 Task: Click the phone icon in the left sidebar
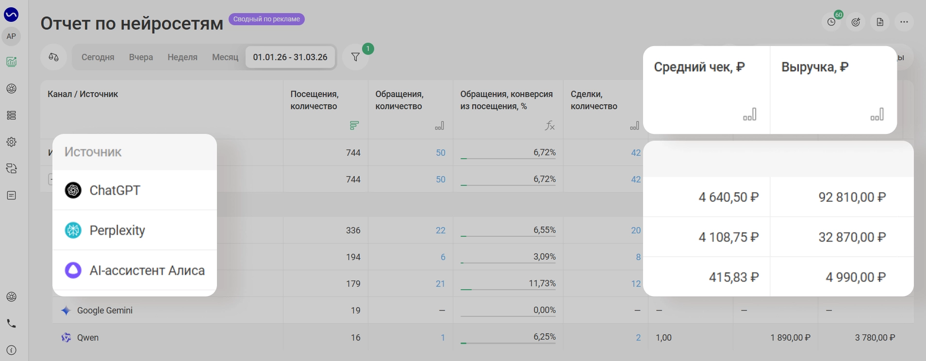(x=11, y=324)
